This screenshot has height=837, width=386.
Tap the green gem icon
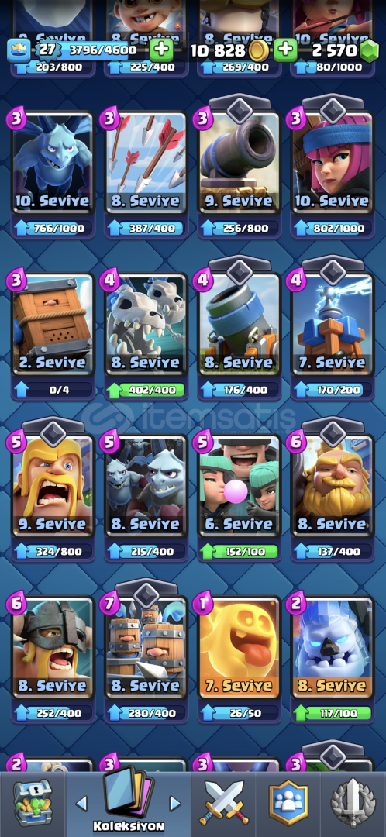pos(368,50)
